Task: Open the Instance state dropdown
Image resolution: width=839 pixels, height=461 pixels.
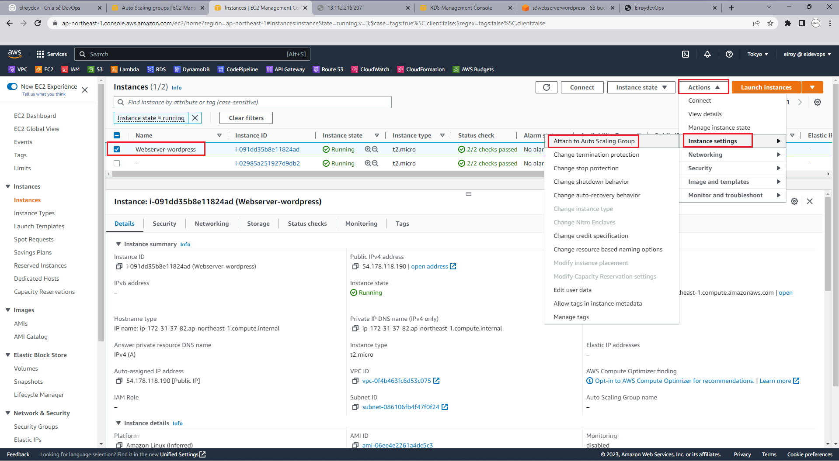Action: point(641,87)
